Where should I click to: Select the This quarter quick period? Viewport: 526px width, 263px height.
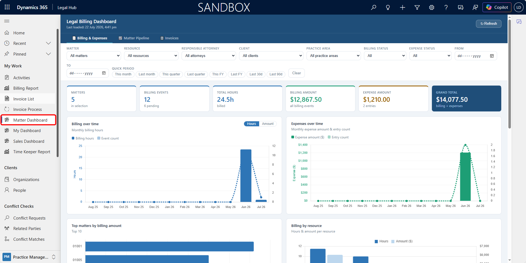(x=171, y=74)
